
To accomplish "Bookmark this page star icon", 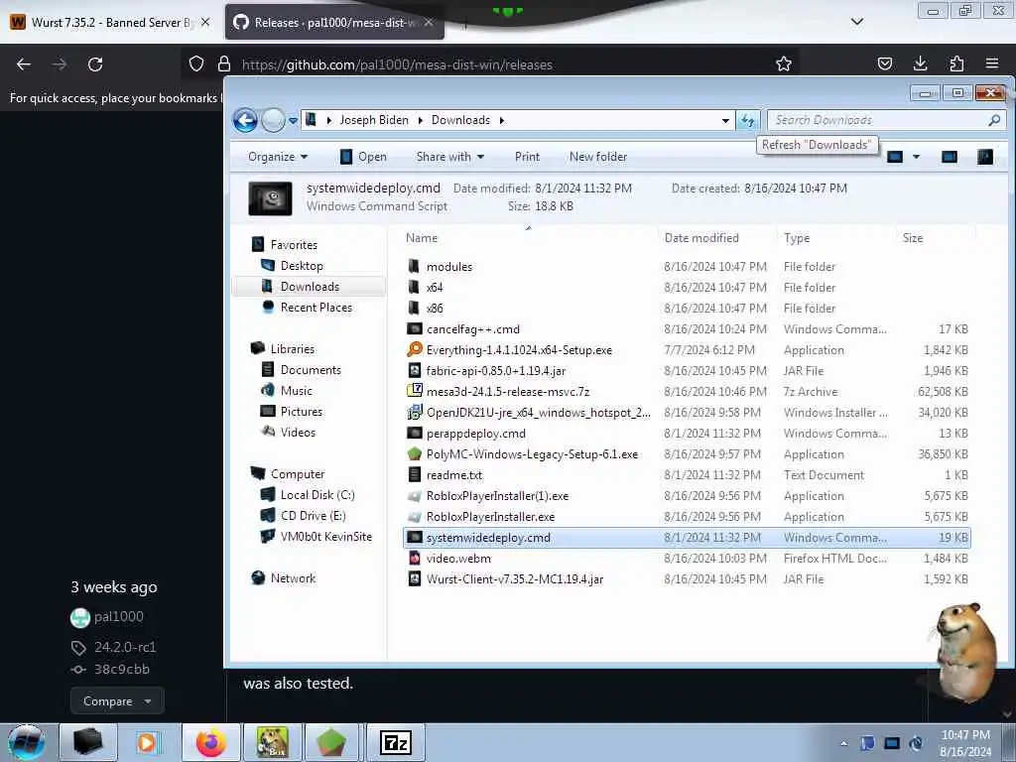I will tap(784, 63).
